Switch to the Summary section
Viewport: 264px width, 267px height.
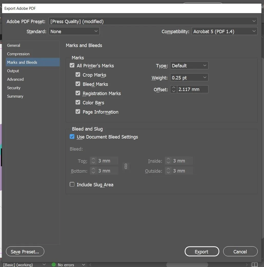pyautogui.click(x=15, y=96)
